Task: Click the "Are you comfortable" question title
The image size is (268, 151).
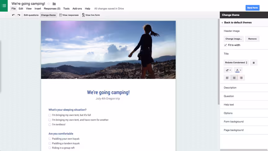Action: click(x=61, y=134)
